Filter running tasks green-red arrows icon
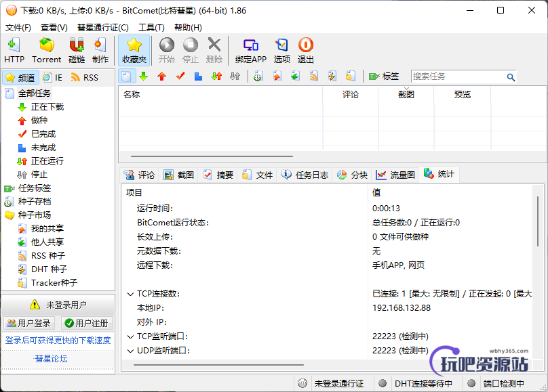This screenshot has width=548, height=392. (216, 77)
